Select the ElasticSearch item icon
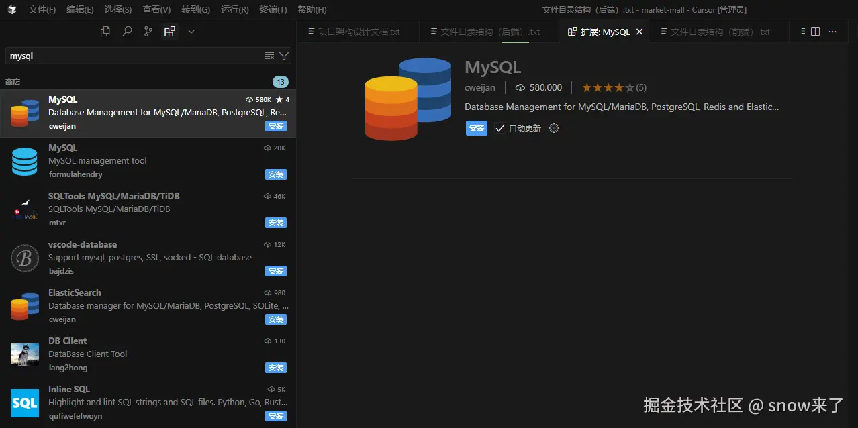This screenshot has height=428, width=858. coord(25,307)
